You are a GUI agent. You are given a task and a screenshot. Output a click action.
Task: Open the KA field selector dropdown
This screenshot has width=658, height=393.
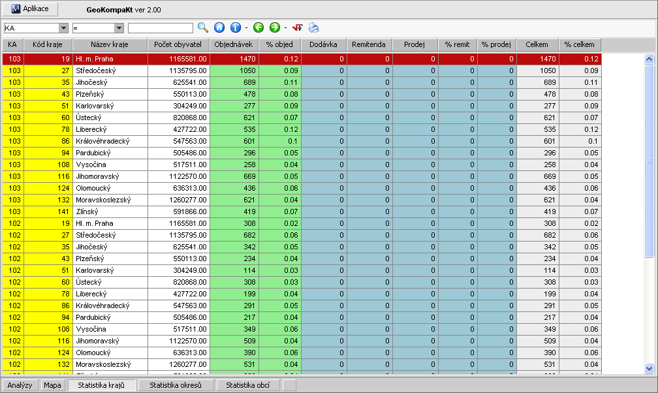pos(63,28)
